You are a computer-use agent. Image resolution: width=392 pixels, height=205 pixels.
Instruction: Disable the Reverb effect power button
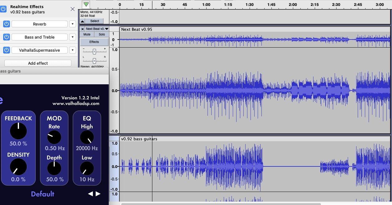click(7, 24)
